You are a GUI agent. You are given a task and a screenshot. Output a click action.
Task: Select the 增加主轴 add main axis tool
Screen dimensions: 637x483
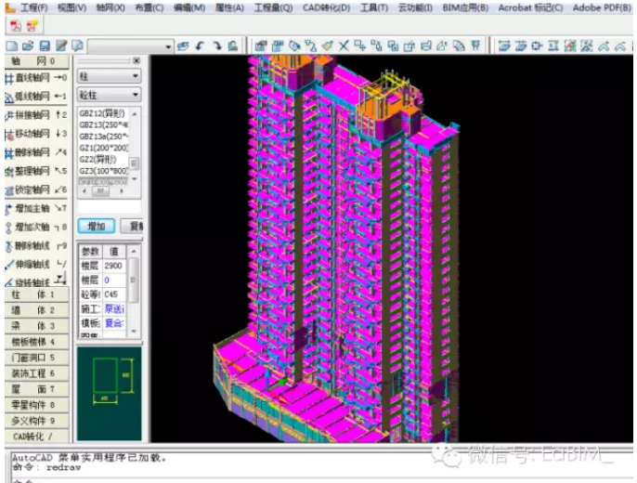[35, 208]
